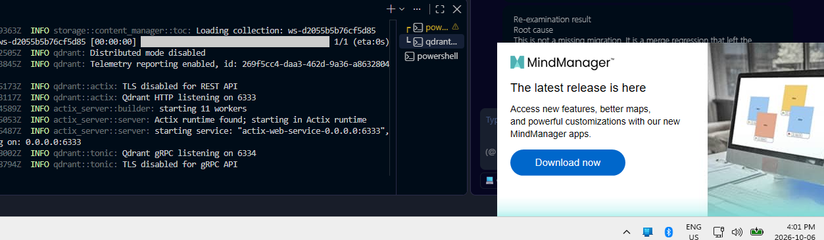Open terminal panel more actions ellipsis
This screenshot has width=824, height=240.
click(x=417, y=9)
